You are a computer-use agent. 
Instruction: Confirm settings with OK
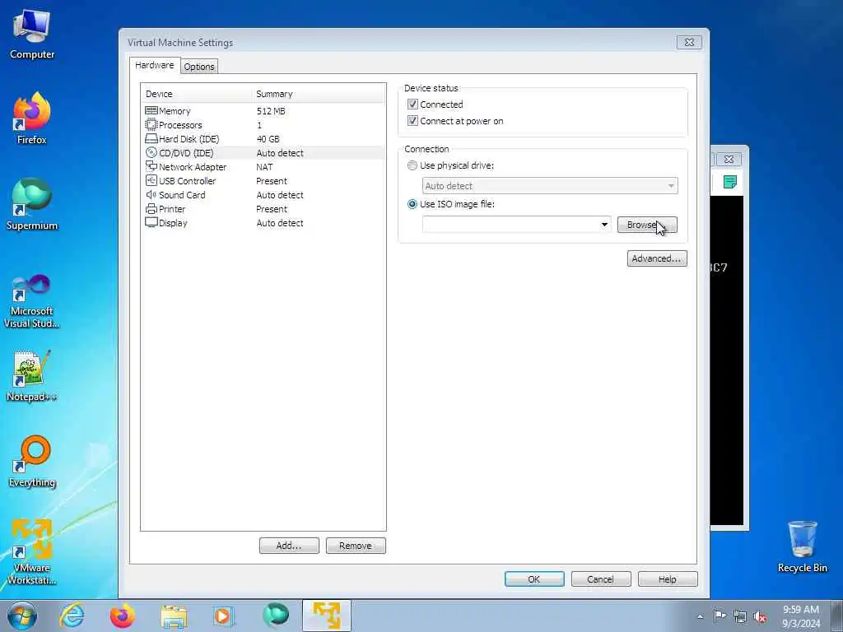[x=534, y=579]
